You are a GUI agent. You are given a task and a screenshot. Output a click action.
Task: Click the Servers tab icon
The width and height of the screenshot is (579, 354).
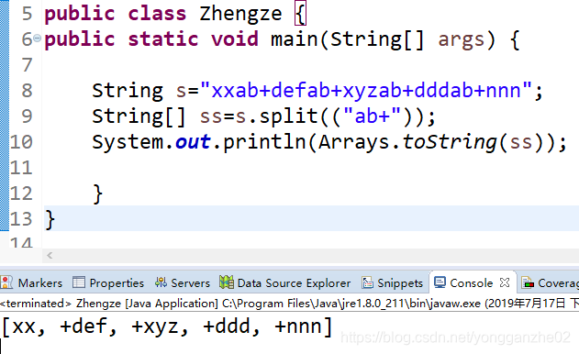[161, 282]
